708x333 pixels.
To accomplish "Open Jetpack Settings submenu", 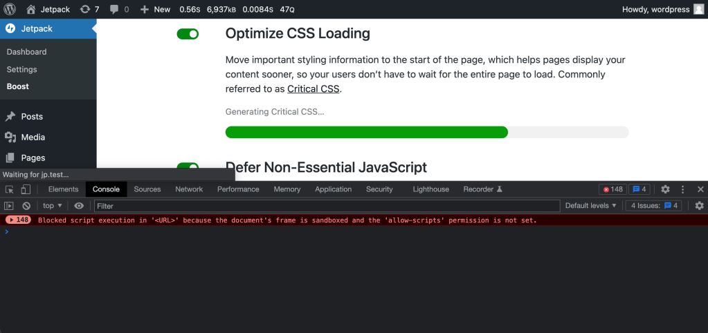I will click(x=21, y=69).
